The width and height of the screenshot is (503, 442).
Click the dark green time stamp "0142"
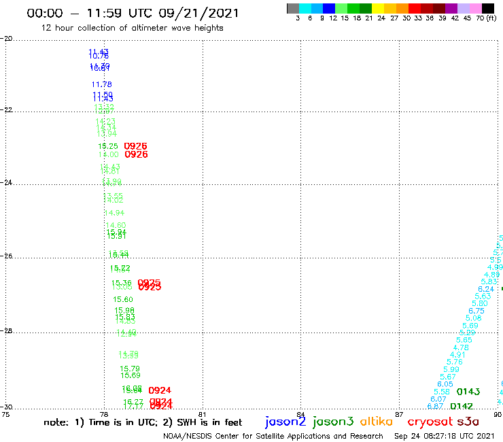tap(462, 407)
